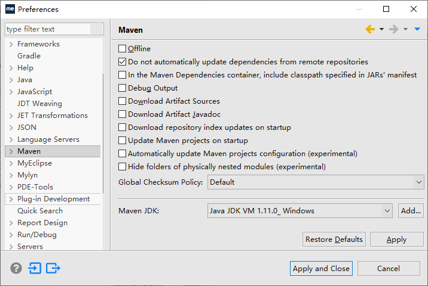The image size is (428, 286).
Task: Click the back navigation arrow icon
Action: pos(370,29)
